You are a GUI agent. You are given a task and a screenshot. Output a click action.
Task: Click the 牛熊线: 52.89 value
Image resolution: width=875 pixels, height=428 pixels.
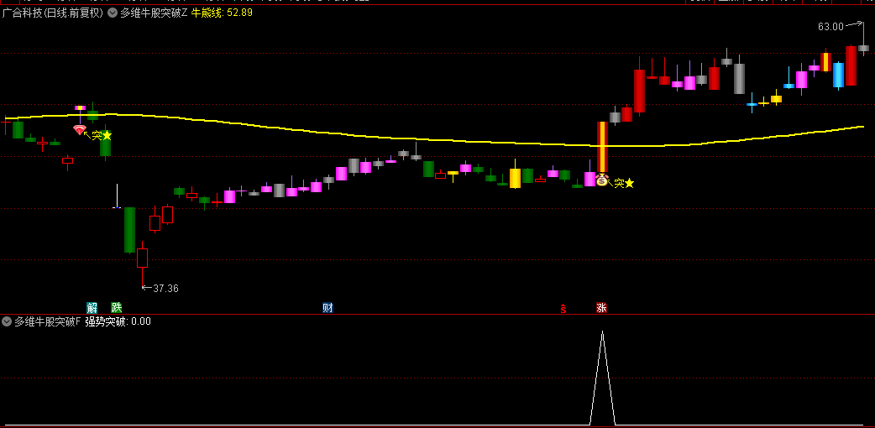coord(222,13)
